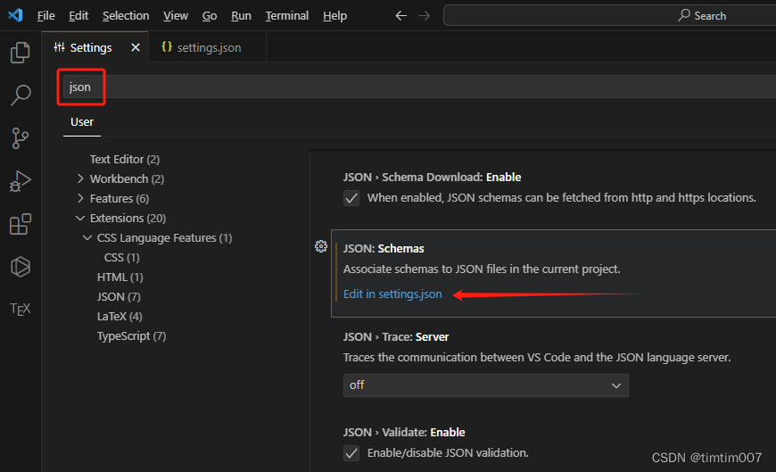Open the View menu
The height and width of the screenshot is (472, 776).
176,16
